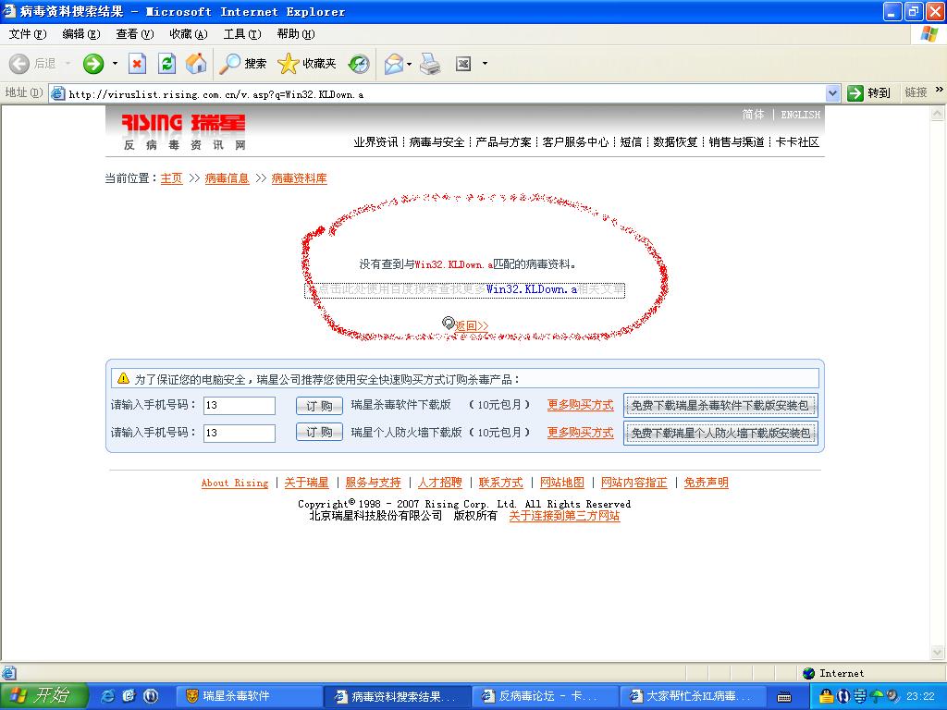The width and height of the screenshot is (947, 710).
Task: Click 更多购买方式 link for antivirus row
Action: 581,405
